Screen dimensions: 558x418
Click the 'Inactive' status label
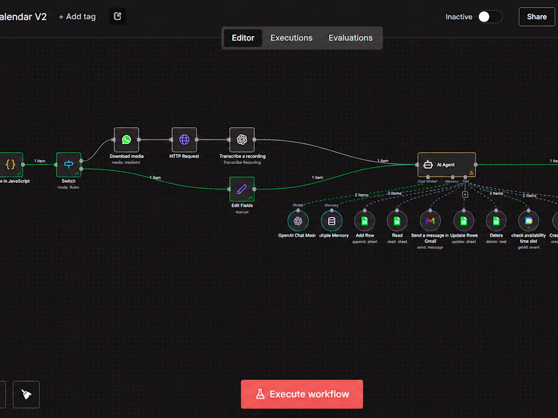[x=459, y=17]
